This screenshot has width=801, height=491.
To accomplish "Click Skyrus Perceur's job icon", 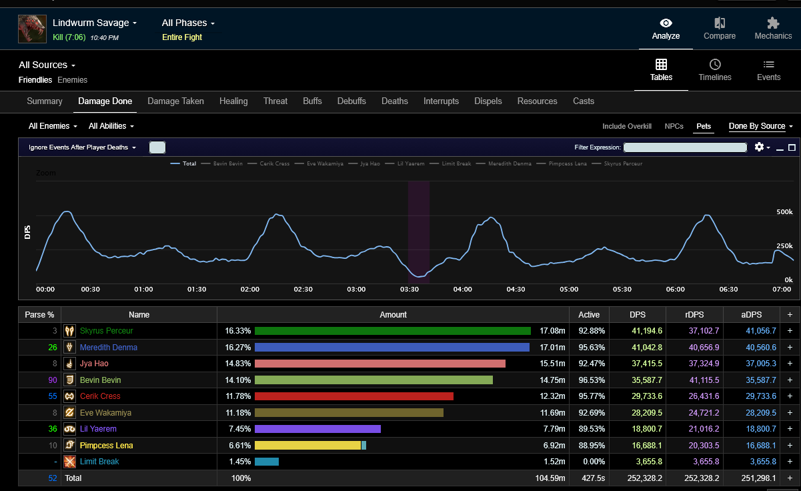I will click(x=70, y=331).
